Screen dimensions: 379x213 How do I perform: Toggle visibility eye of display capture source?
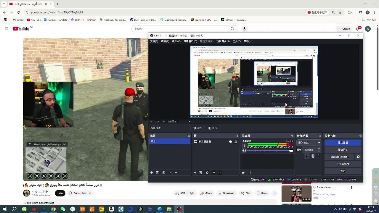[230, 142]
